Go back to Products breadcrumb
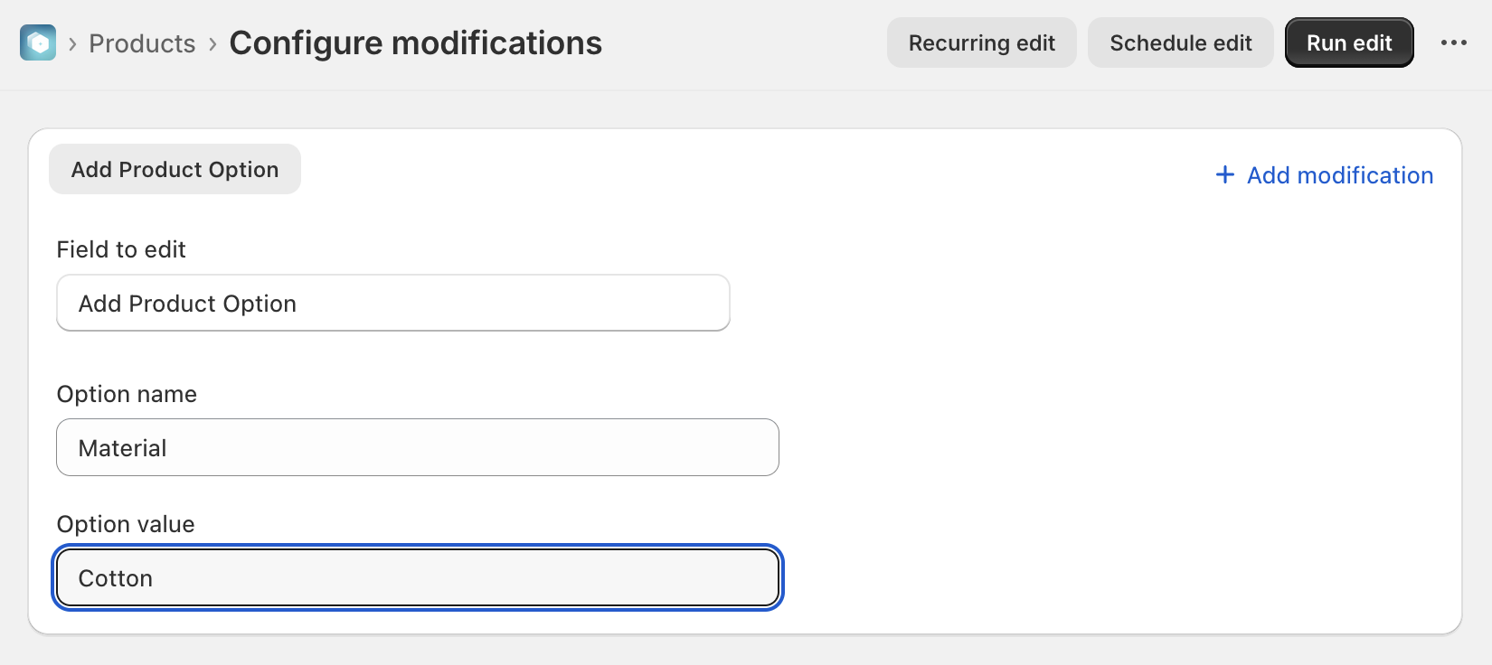Screen dimensions: 1492x665 [142, 43]
